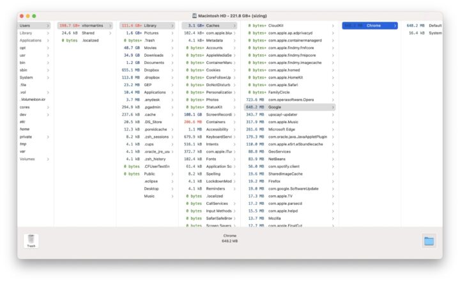Select the Input Methods folder
The image size is (460, 282).
pos(210,211)
